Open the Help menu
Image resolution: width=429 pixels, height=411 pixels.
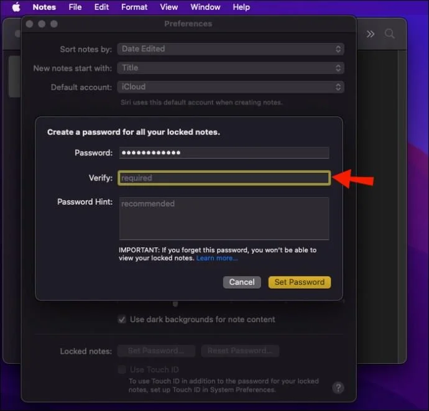tap(241, 7)
